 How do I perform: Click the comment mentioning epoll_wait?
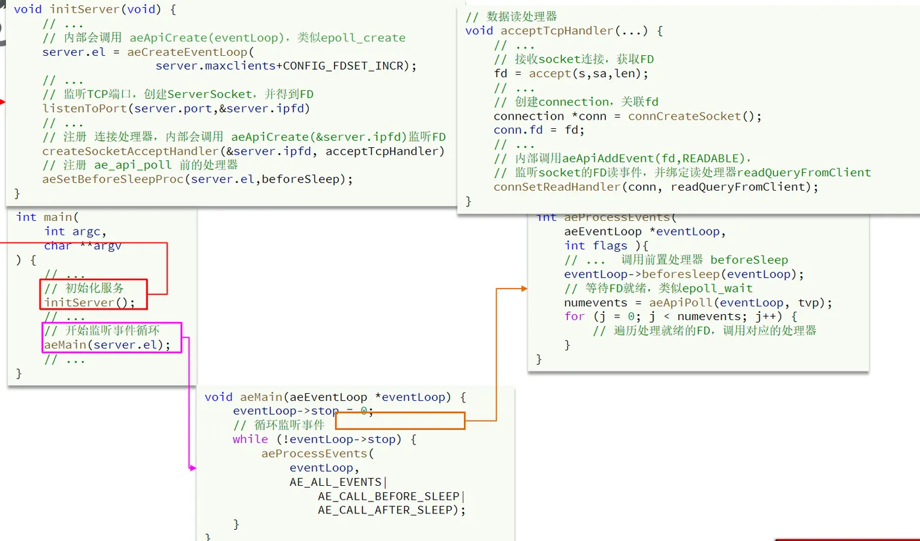click(x=658, y=289)
